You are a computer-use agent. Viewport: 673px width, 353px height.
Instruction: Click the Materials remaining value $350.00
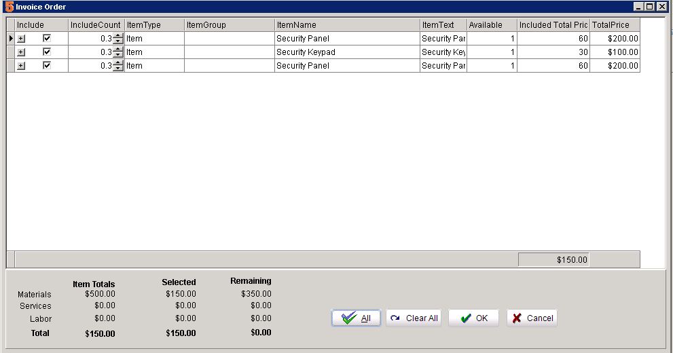pyautogui.click(x=256, y=294)
